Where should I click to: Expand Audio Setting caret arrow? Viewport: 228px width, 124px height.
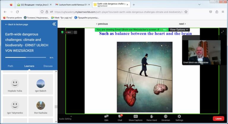point(71,117)
